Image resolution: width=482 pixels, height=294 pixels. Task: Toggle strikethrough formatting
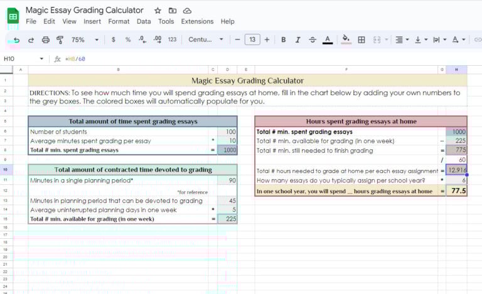(312, 39)
